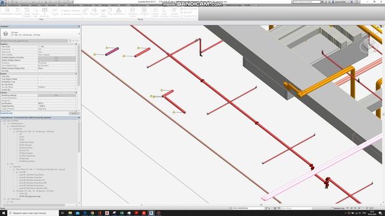Image resolution: width=385 pixels, height=216 pixels.
Task: Collapse the Graphics properties section
Action: click(76, 44)
